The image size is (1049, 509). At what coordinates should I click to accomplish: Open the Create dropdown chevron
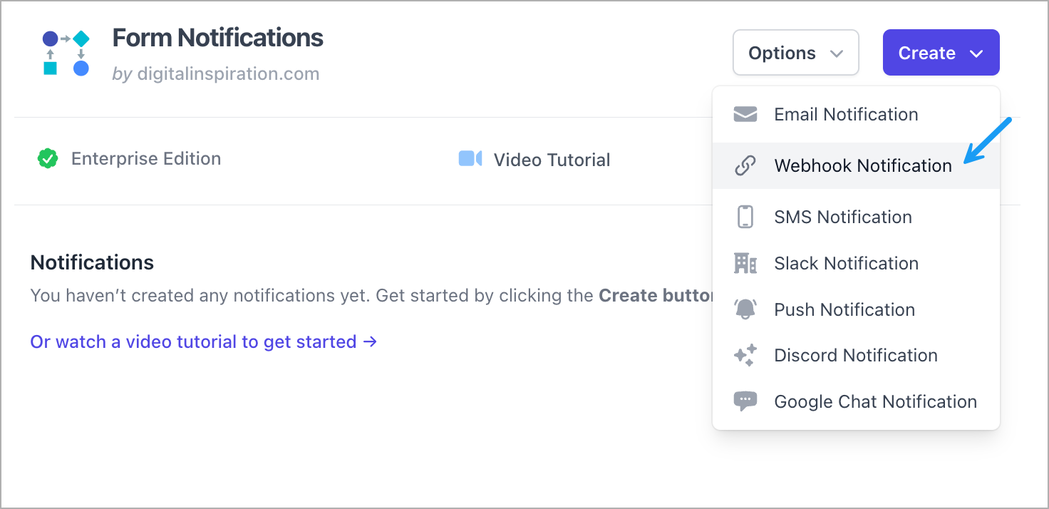976,52
